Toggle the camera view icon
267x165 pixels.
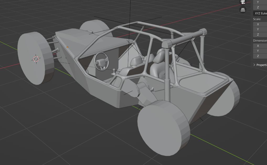click(243, 2)
